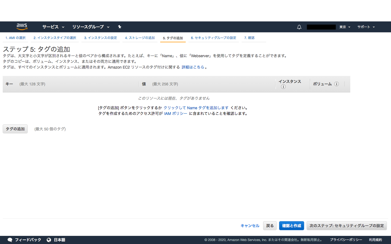The width and height of the screenshot is (391, 244).
Task: Click the インスタンス info icon
Action: pos(283,87)
